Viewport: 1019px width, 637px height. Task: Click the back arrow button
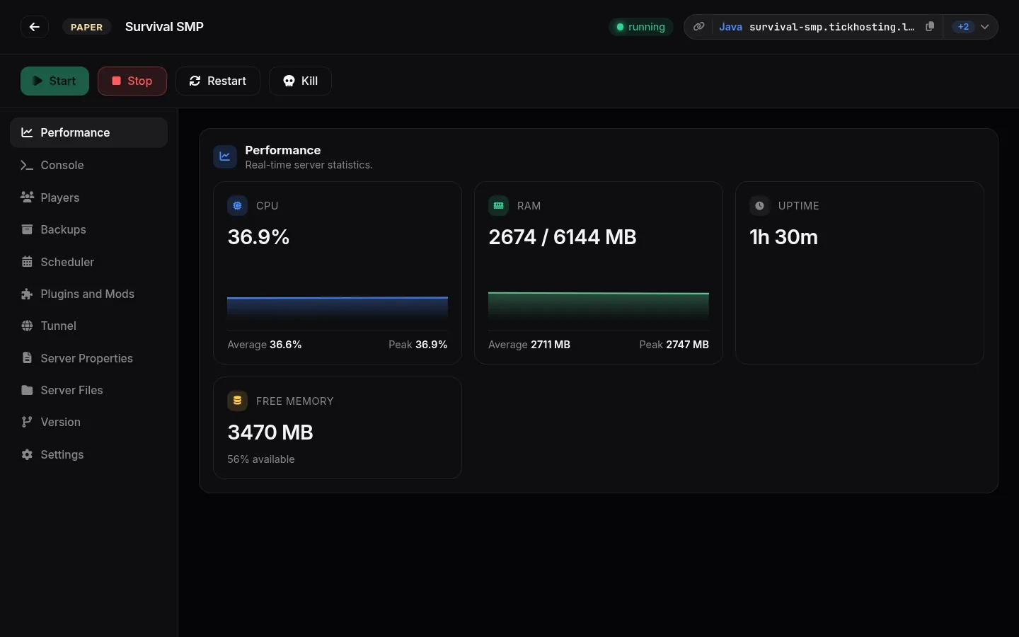pos(34,27)
